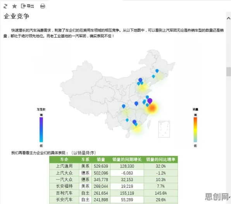Select the 吉利汽车 cell
The image size is (231, 204).
coord(64,193)
